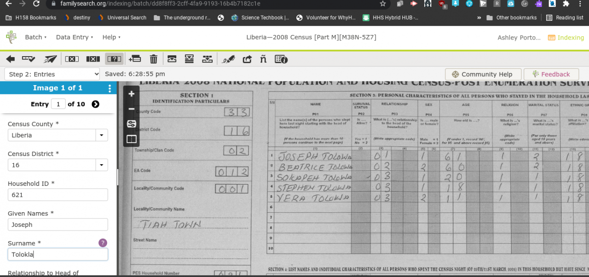Zoom out on the census image
The height and width of the screenshot is (277, 589).
132,109
